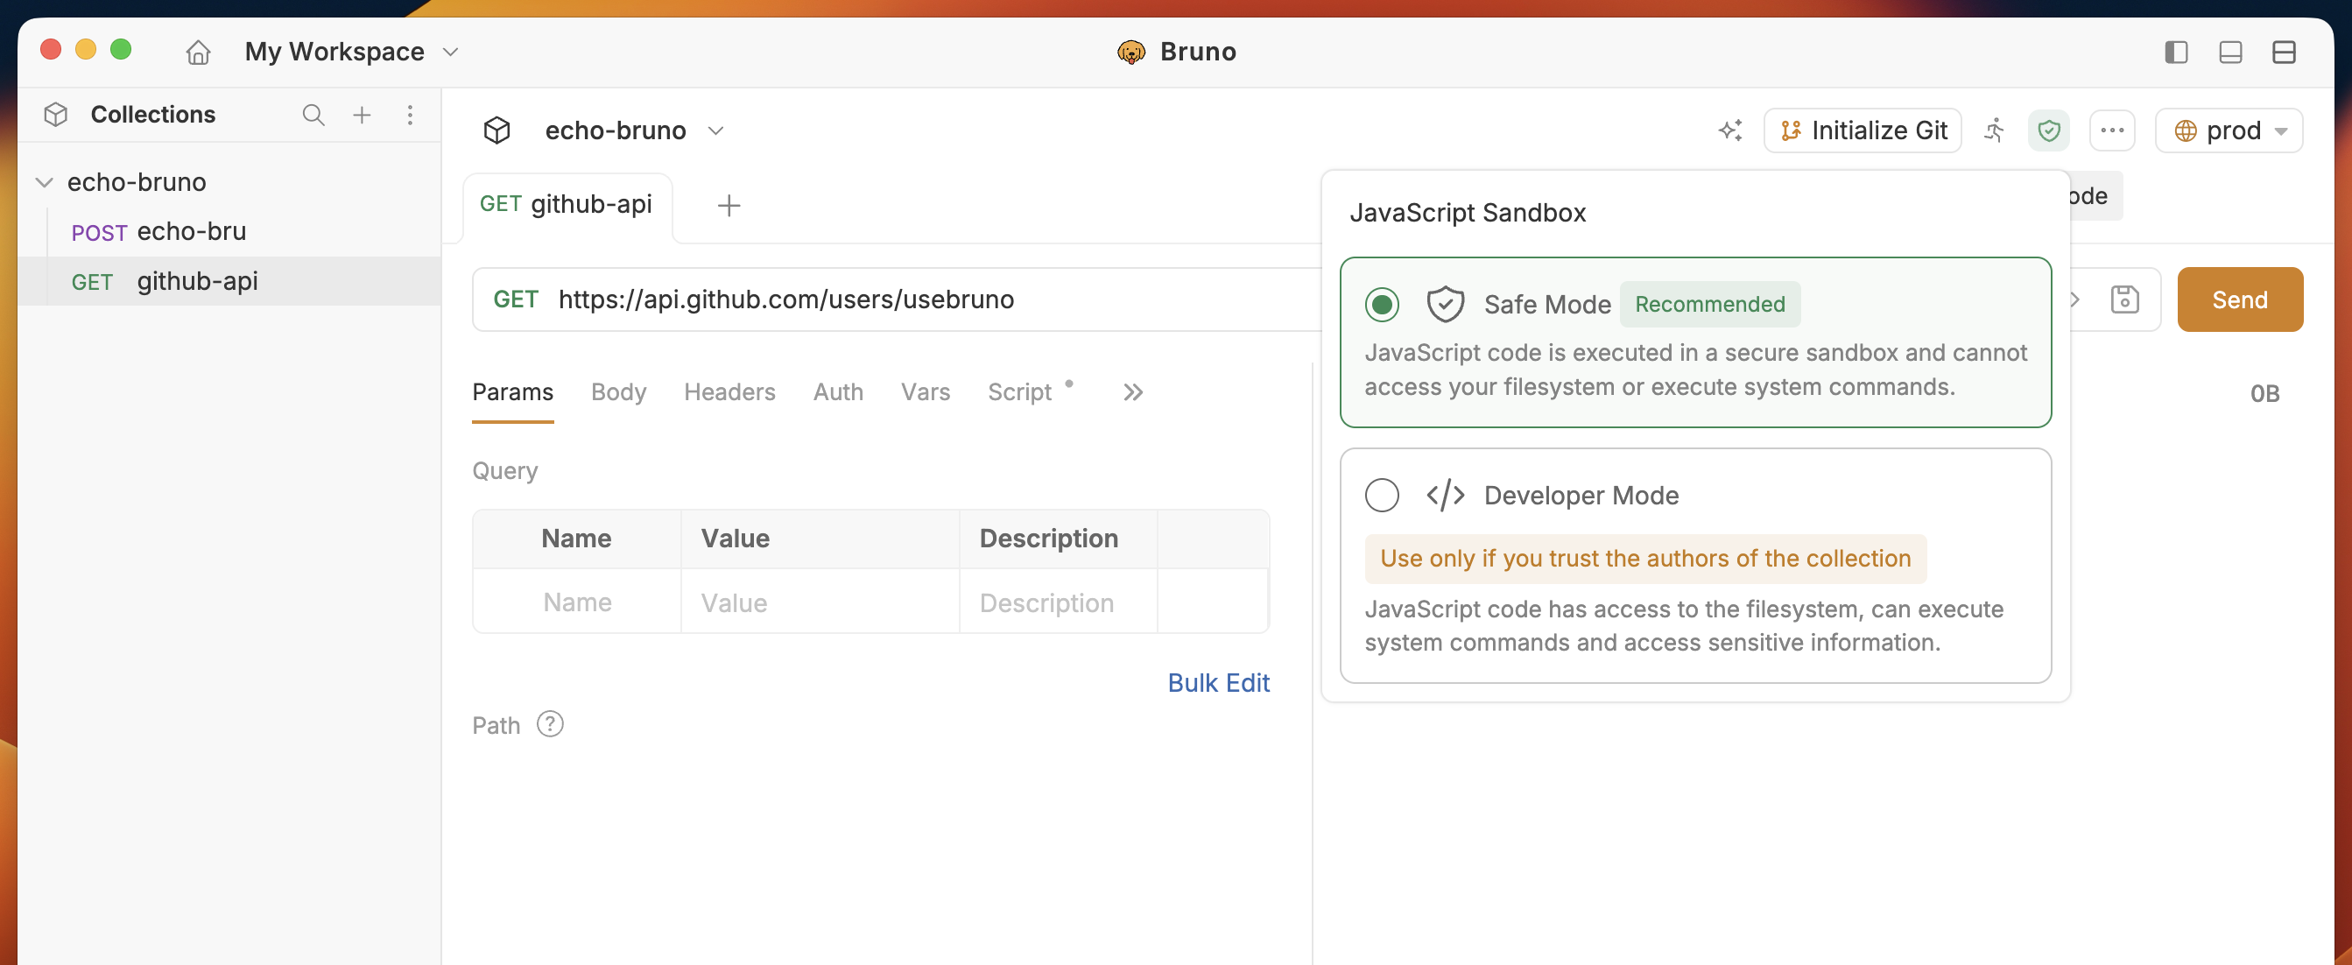Click the query Value input cell
Screen dimensions: 2352x965
pyautogui.click(x=820, y=602)
